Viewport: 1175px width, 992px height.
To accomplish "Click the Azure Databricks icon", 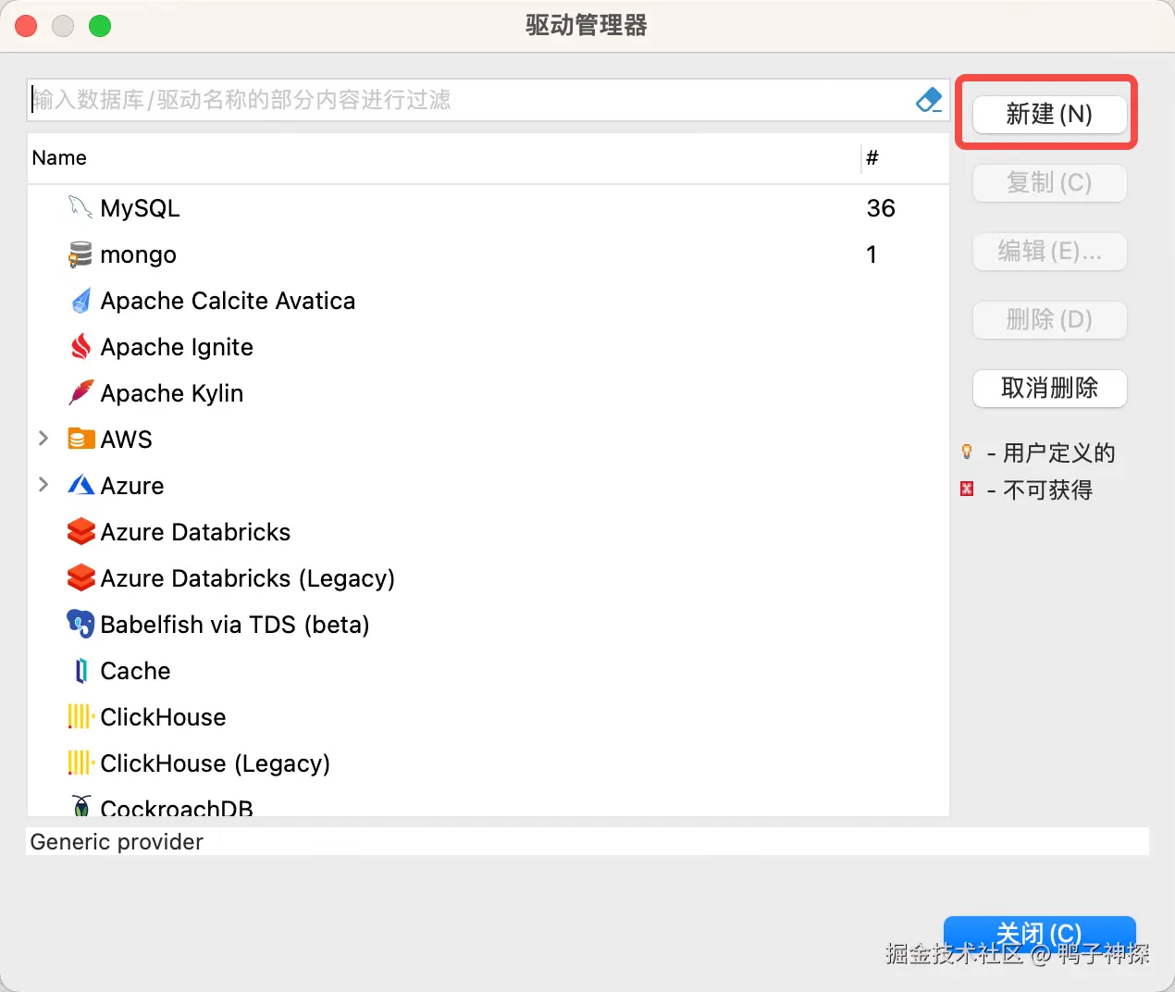I will pyautogui.click(x=80, y=531).
